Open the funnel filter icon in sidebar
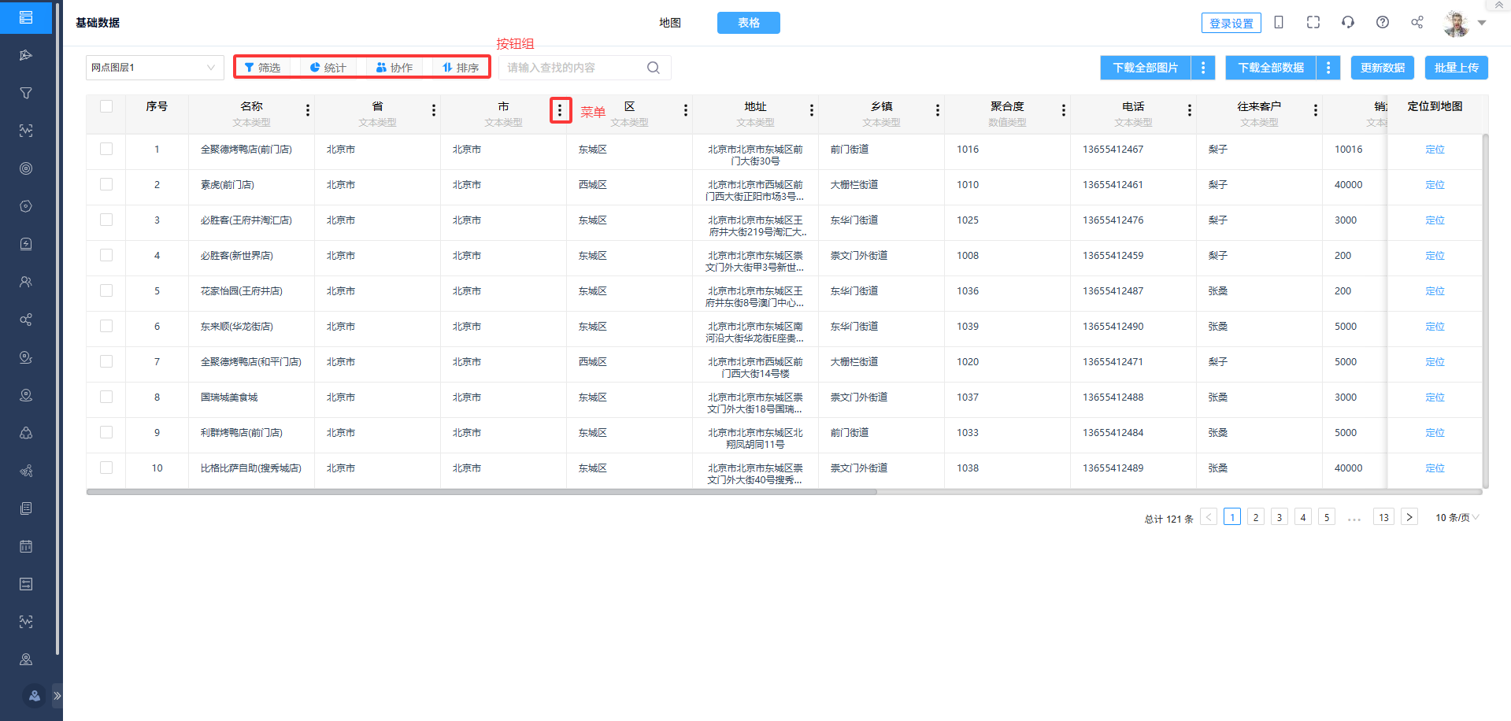 coord(26,93)
